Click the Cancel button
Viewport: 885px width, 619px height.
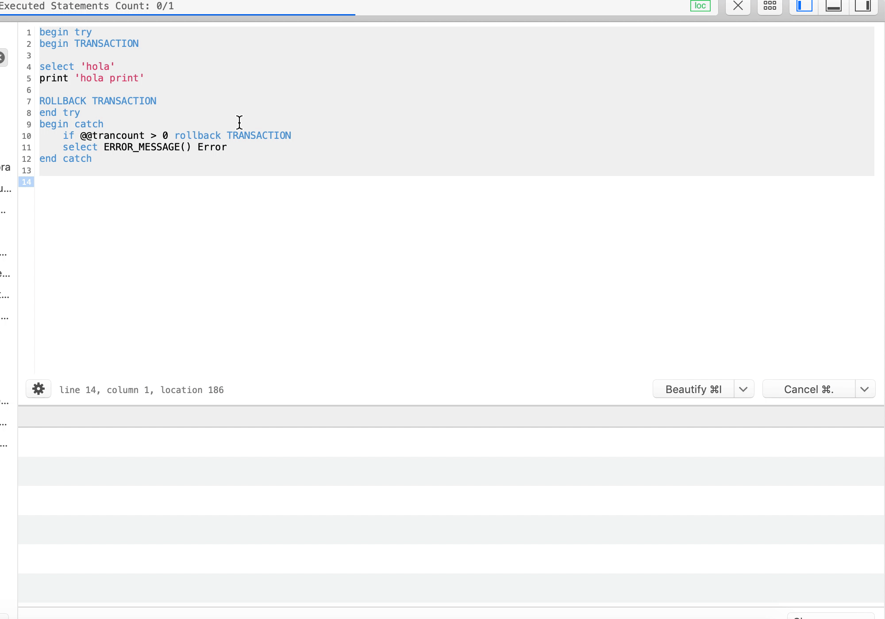[x=808, y=389]
